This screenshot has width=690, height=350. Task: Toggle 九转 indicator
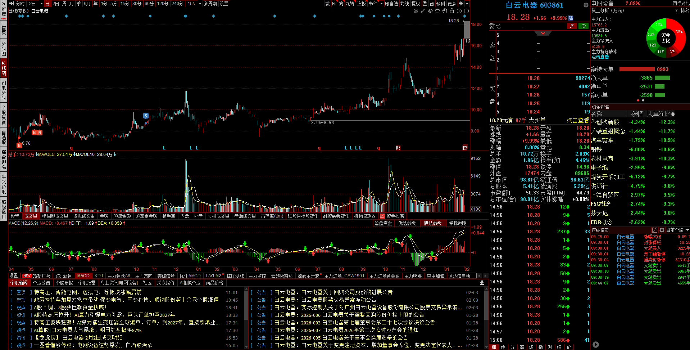click(x=350, y=4)
